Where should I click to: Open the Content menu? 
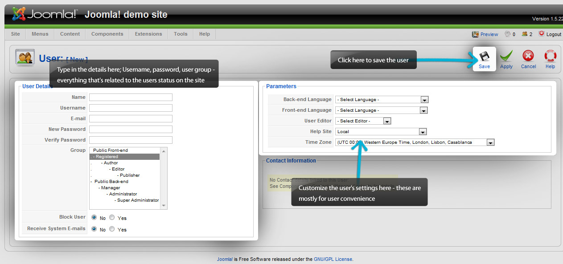(x=70, y=34)
